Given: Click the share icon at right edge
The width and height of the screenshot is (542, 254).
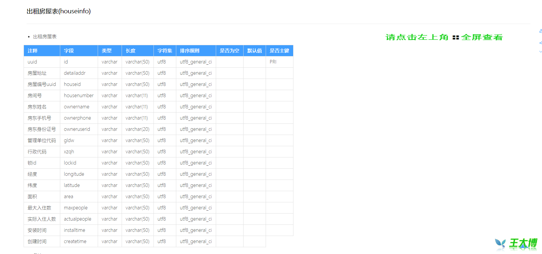Looking at the screenshot, I should [x=541, y=43].
